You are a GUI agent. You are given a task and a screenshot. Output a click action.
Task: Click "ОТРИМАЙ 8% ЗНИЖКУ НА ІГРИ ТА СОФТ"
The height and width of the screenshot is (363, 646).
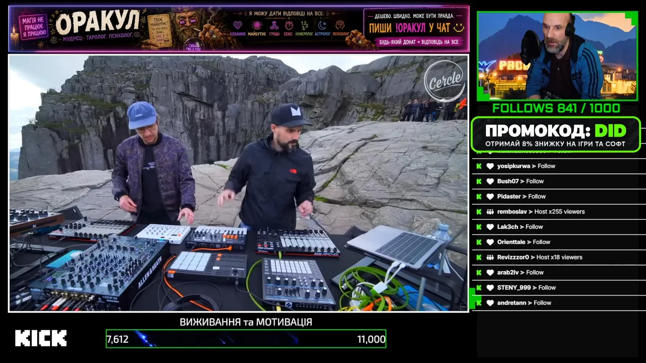point(556,144)
